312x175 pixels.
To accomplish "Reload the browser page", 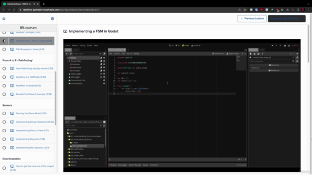I will pos(14,10).
